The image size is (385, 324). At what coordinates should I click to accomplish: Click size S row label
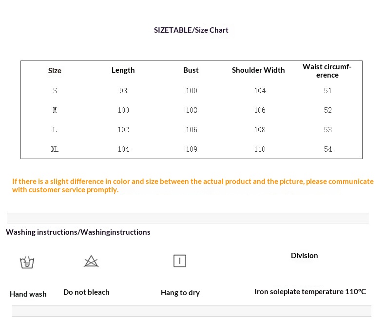coord(55,91)
